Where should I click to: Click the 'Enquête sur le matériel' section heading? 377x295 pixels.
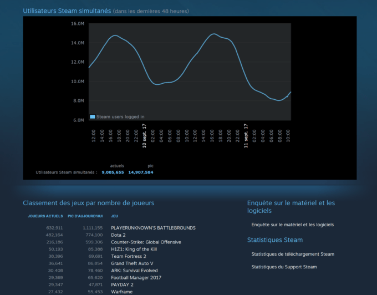pos(291,207)
